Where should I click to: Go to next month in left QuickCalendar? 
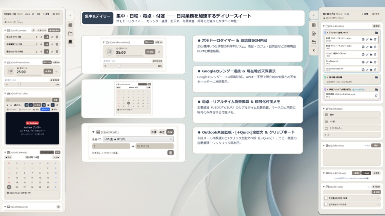56,157
